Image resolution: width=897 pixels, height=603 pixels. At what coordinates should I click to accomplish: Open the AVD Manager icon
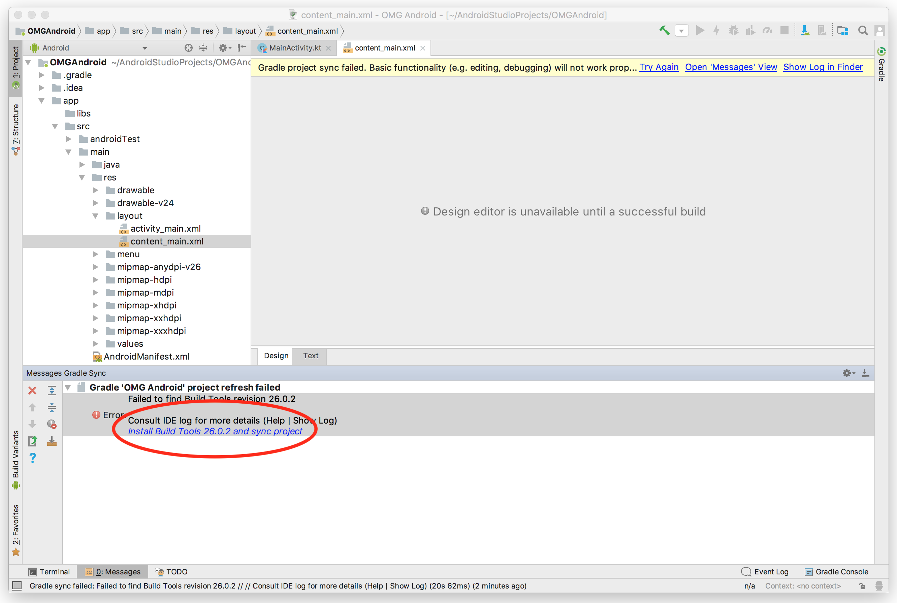coord(822,30)
